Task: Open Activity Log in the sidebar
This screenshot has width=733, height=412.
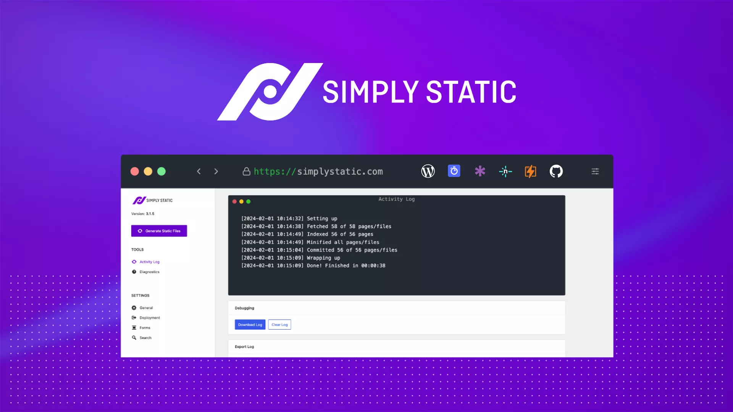Action: click(149, 262)
